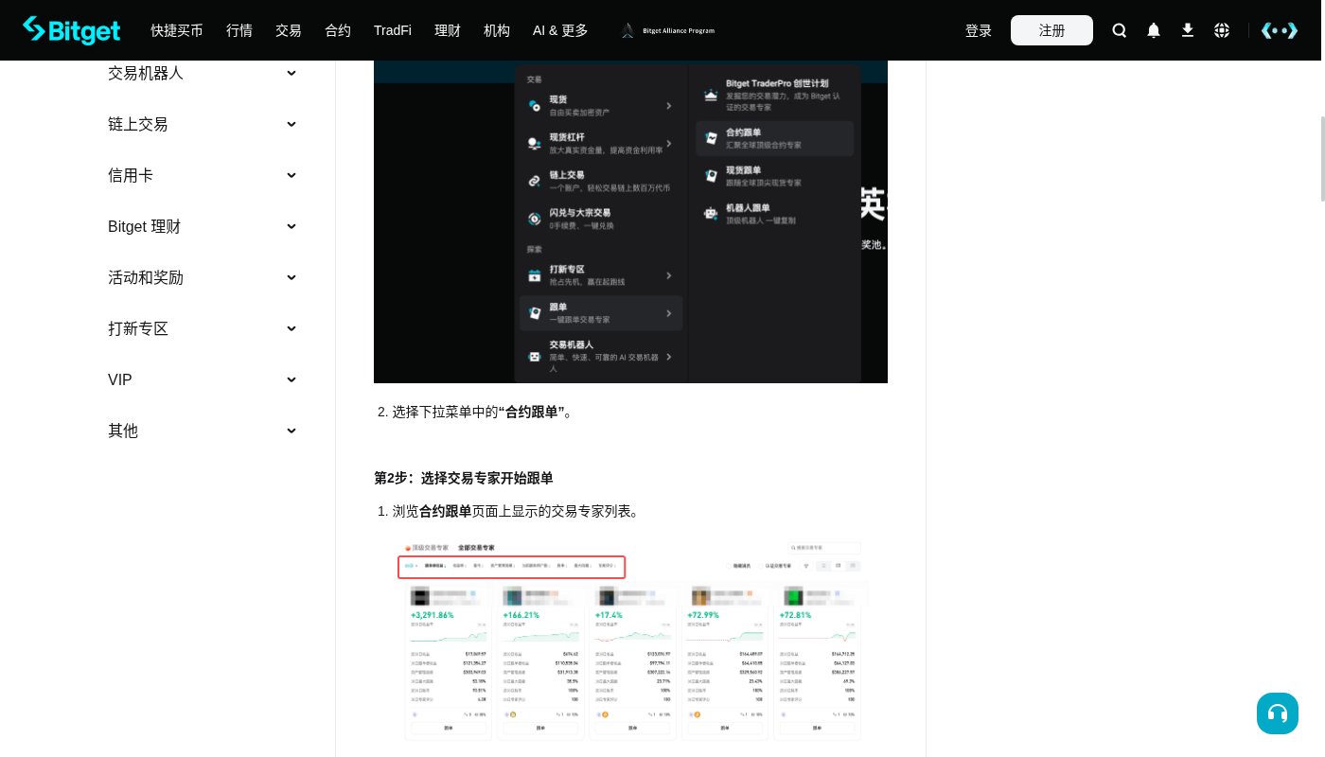Click the Bitget 理财 sidebar label
This screenshot has width=1325, height=757.
145,226
